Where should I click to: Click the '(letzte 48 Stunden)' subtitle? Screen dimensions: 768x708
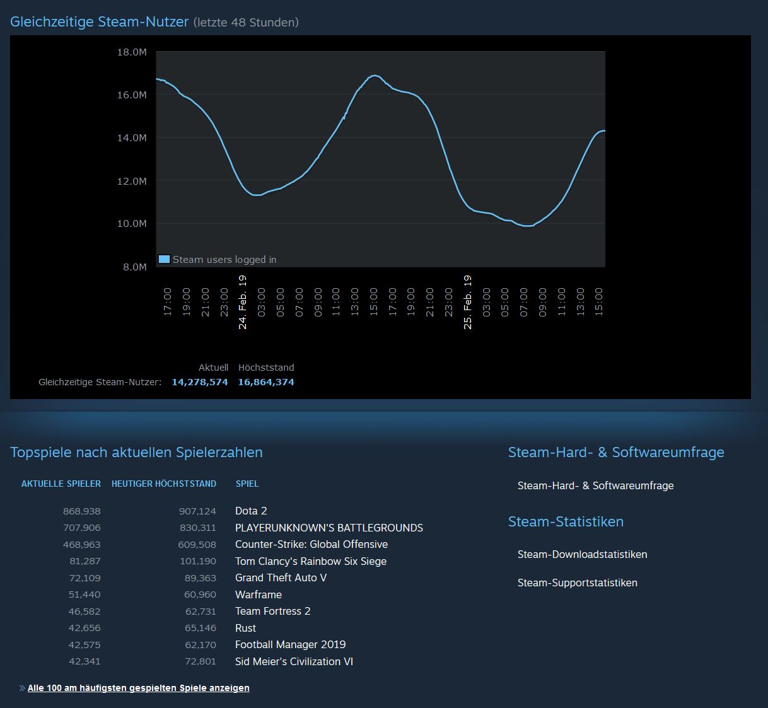246,22
